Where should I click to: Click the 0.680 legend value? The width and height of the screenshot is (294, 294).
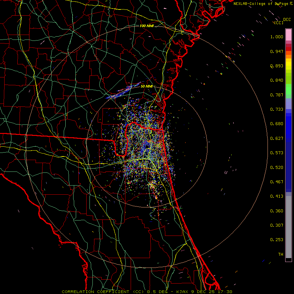tap(277, 124)
